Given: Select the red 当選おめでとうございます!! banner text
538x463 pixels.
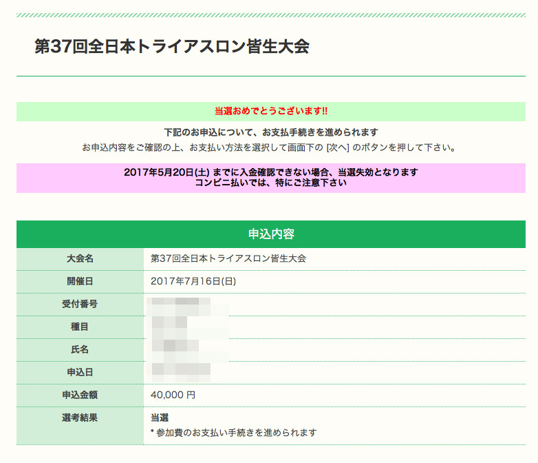Looking at the screenshot, I should 271,111.
